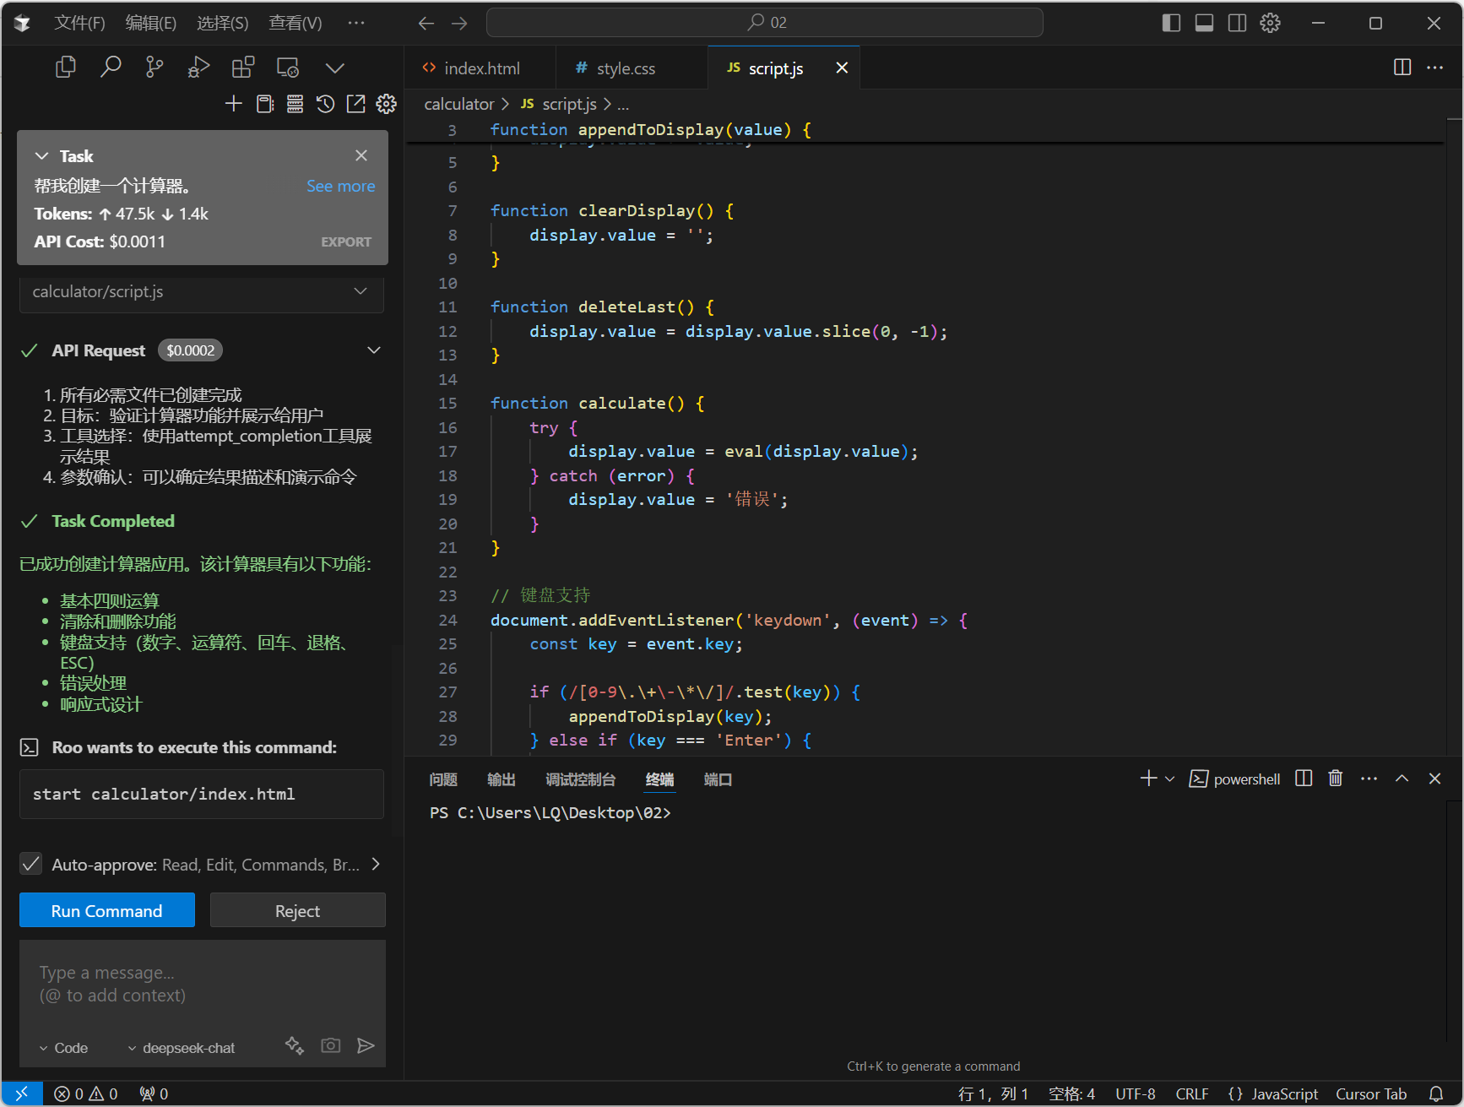Open the Search view in the activity bar
1464x1107 pixels.
[x=111, y=67]
